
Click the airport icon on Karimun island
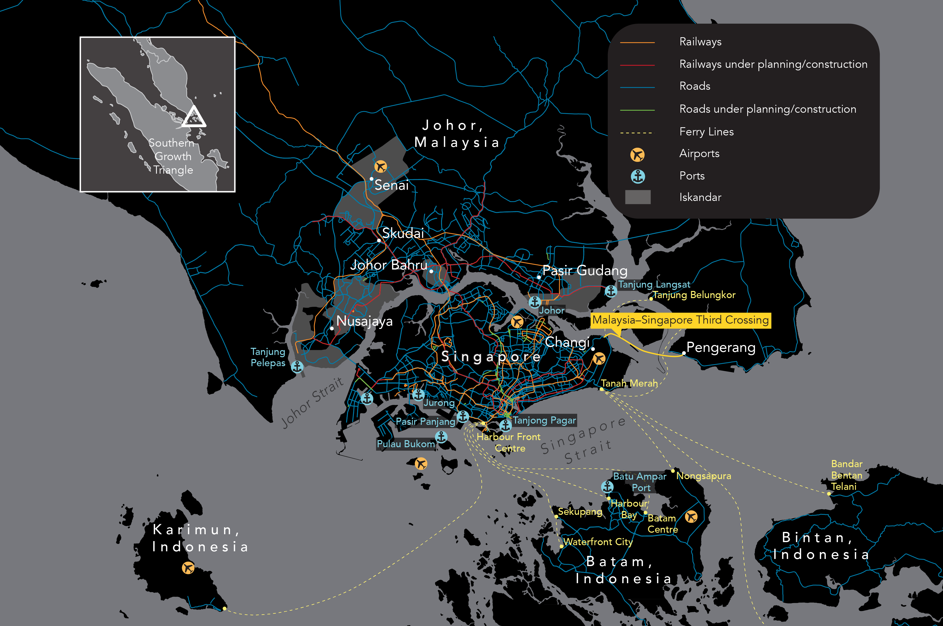[x=188, y=567]
